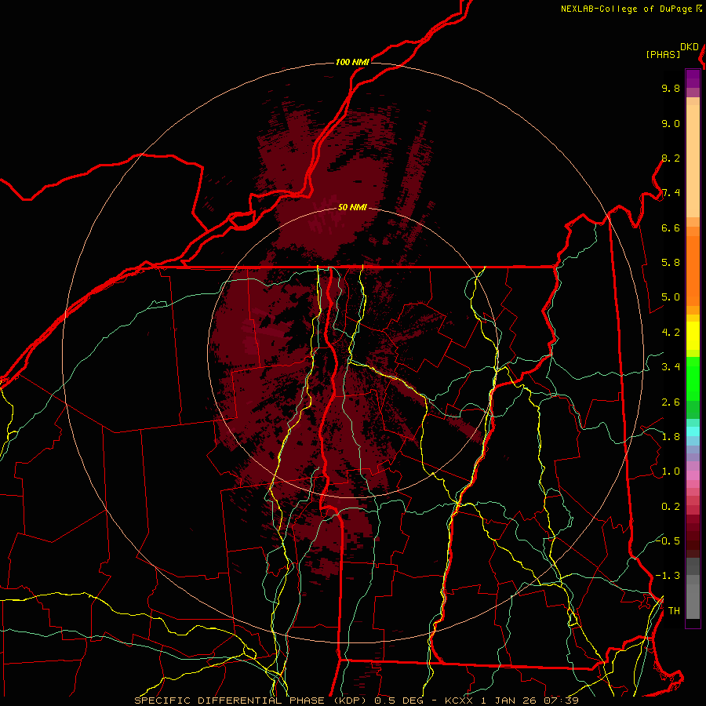Click the 8.2 value on the scale
Image resolution: width=706 pixels, height=706 pixels.
tap(671, 158)
